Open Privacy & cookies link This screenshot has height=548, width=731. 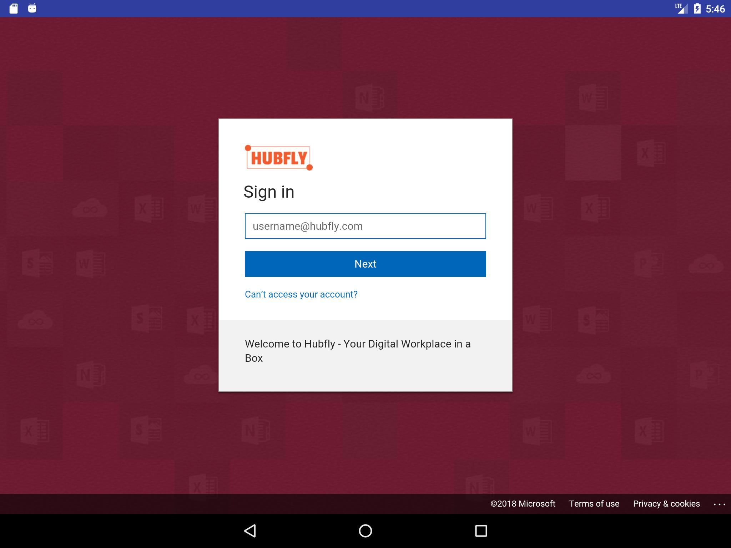tap(666, 504)
